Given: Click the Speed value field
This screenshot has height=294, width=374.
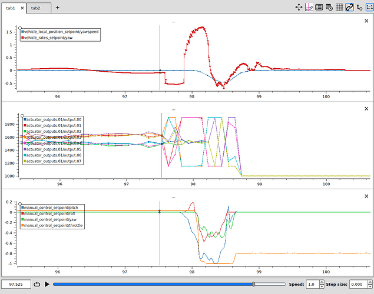Looking at the screenshot, I should [313, 284].
